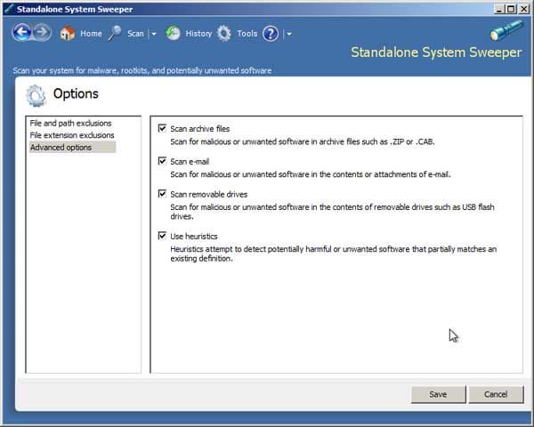Click the archive files .ZIP or .CAB description
Screen dimensions: 534x427
[x=303, y=141]
